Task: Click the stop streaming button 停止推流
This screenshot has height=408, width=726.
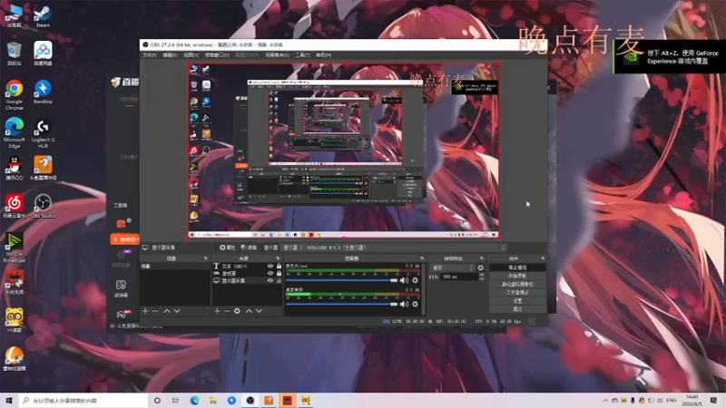Action: click(x=517, y=267)
